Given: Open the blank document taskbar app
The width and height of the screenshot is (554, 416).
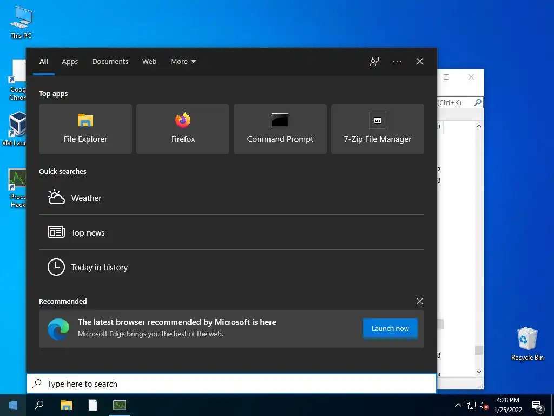Looking at the screenshot, I should click(93, 405).
